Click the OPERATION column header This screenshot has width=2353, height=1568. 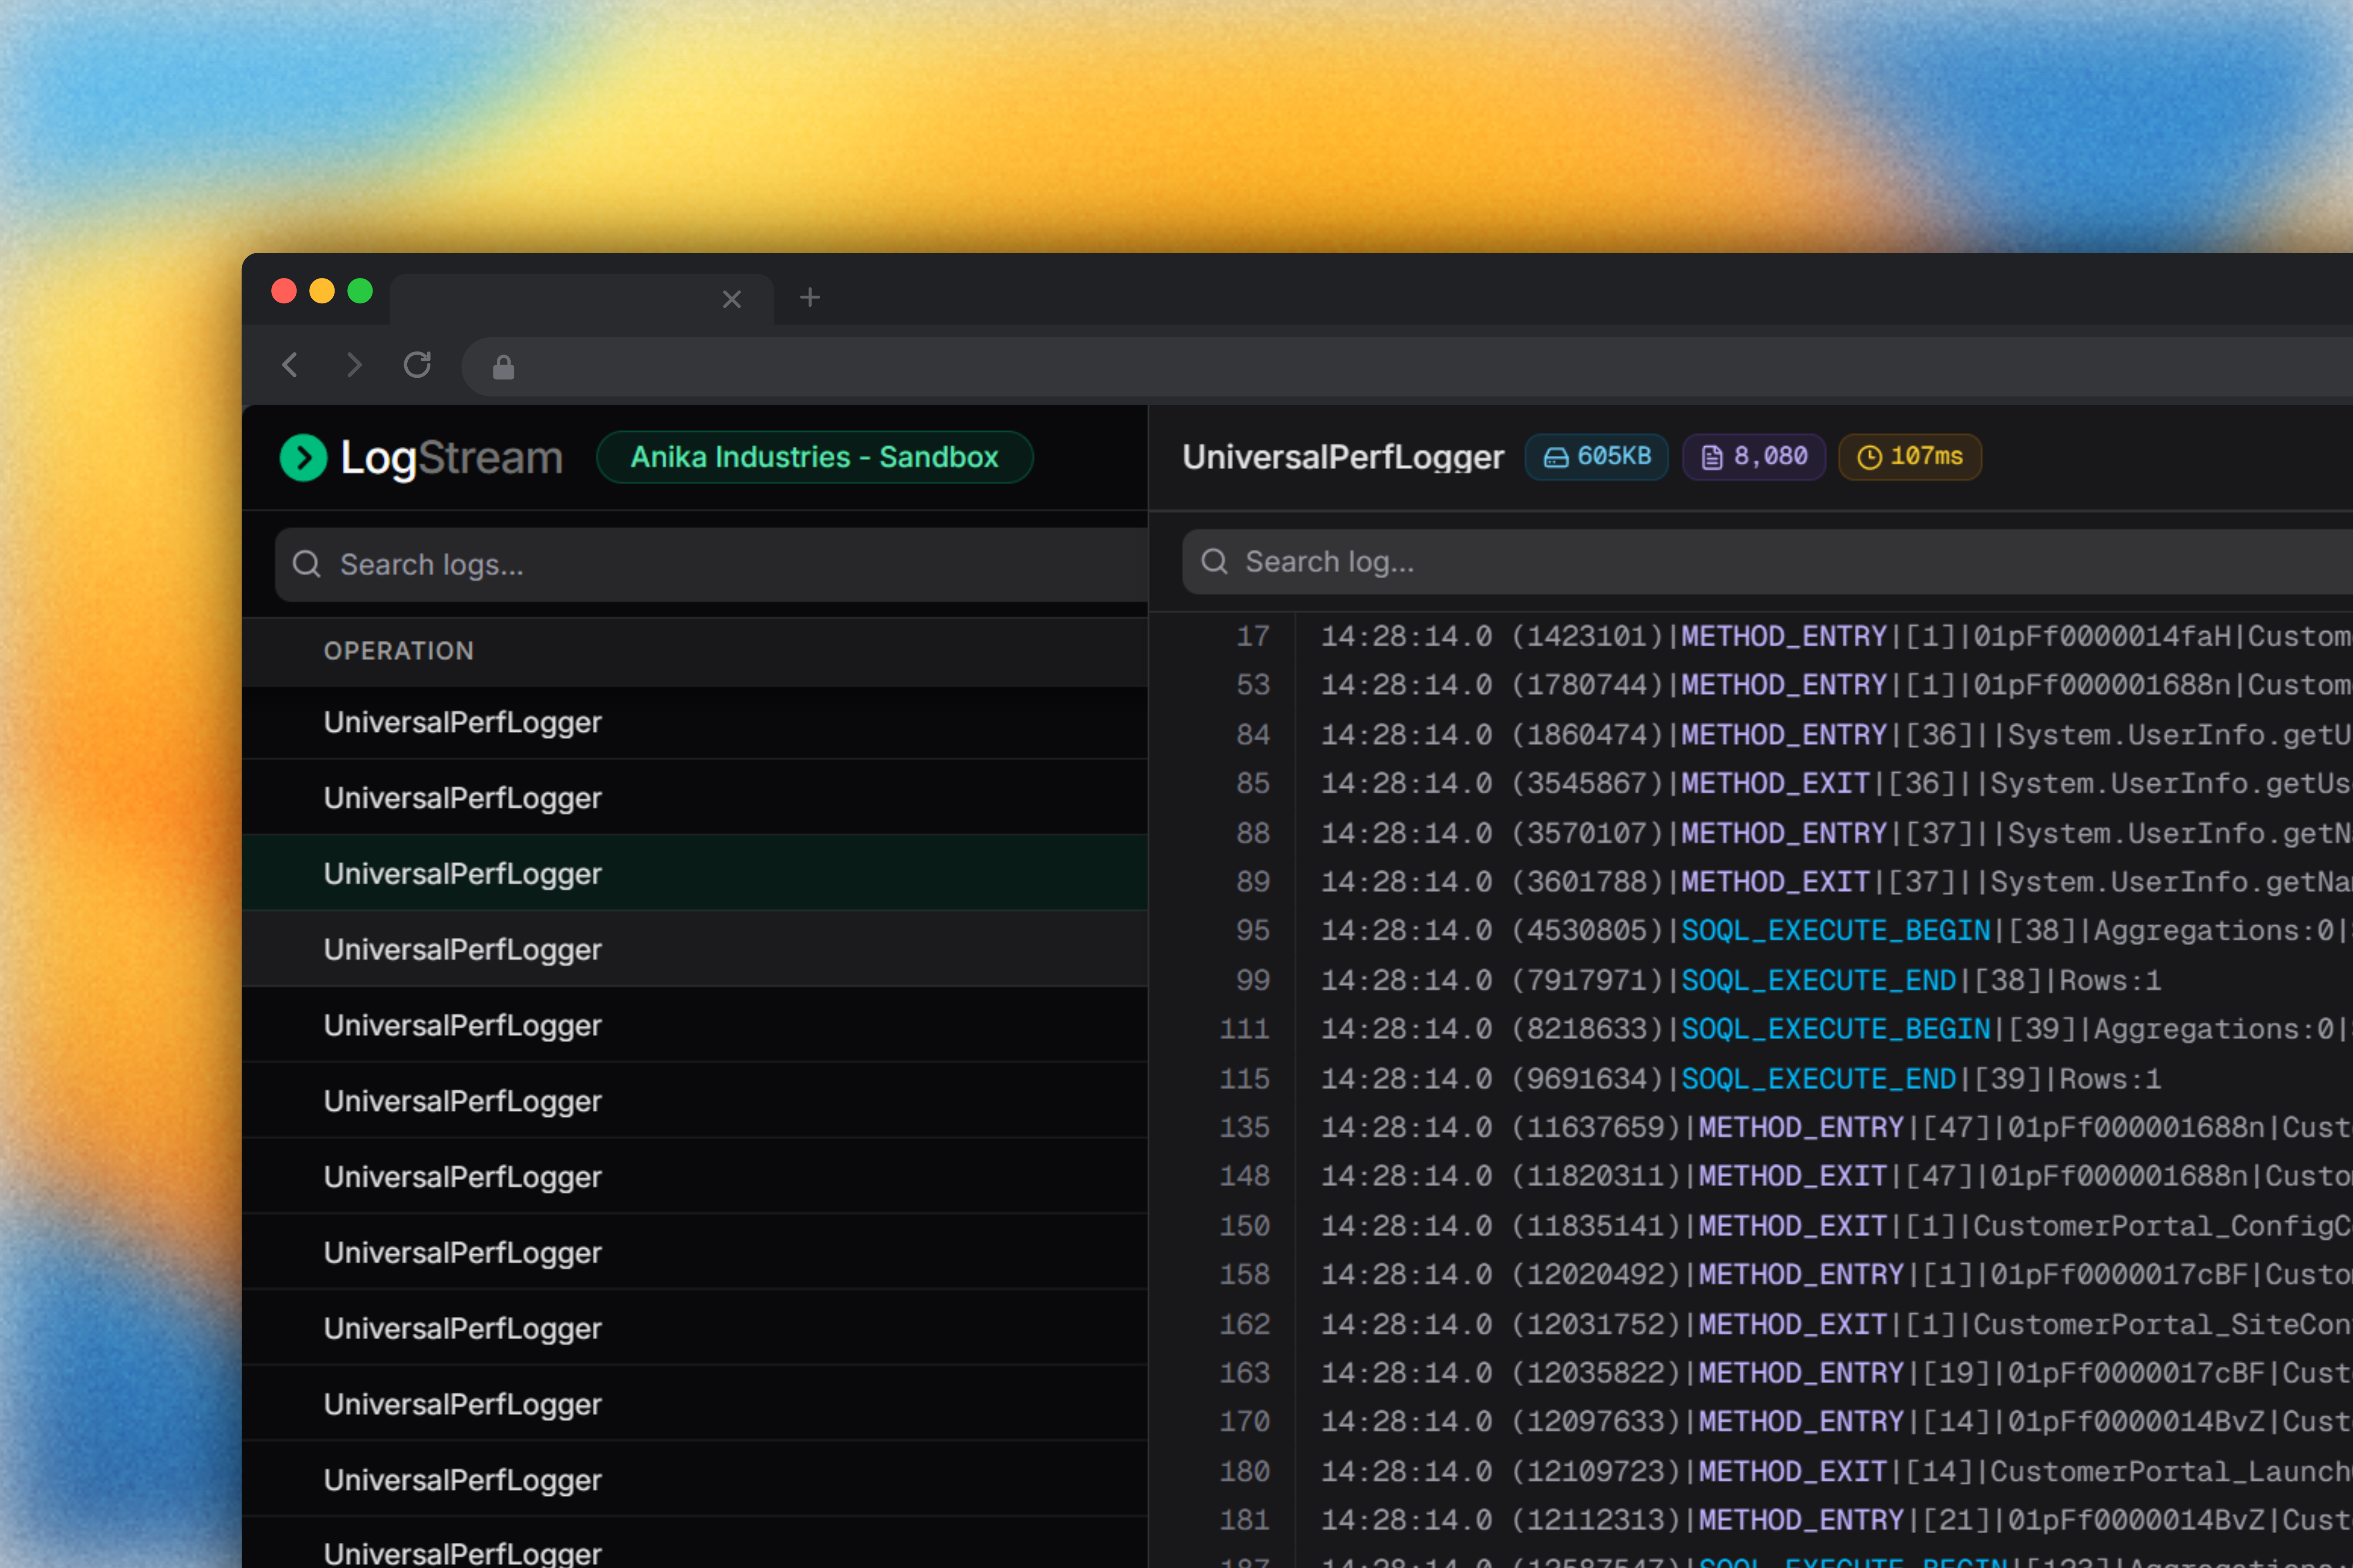coord(398,651)
